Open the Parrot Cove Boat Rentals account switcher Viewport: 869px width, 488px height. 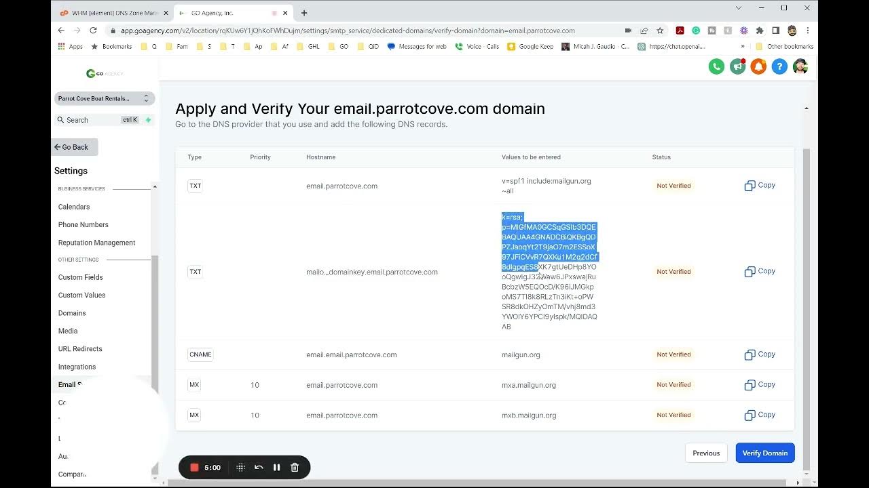pos(105,98)
